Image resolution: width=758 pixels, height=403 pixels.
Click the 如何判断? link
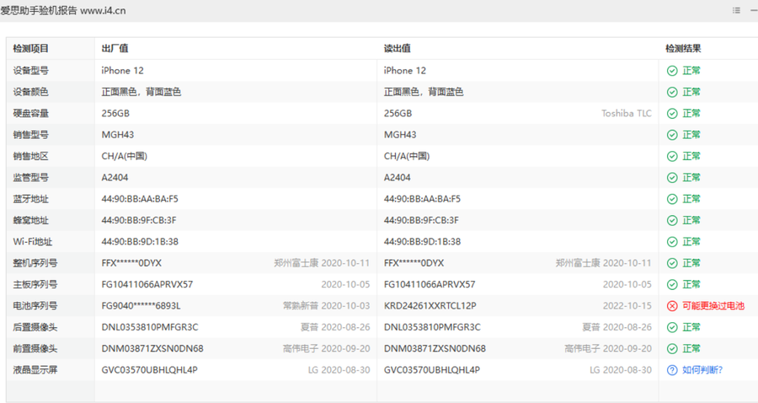pyautogui.click(x=702, y=370)
